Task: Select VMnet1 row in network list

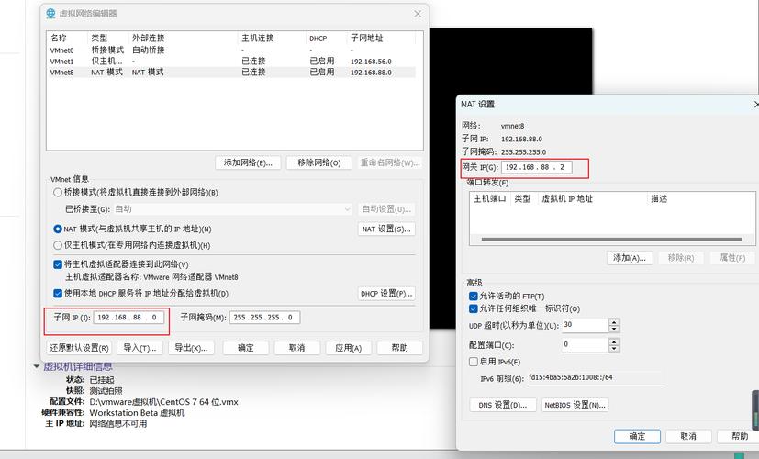Action: coord(231,61)
